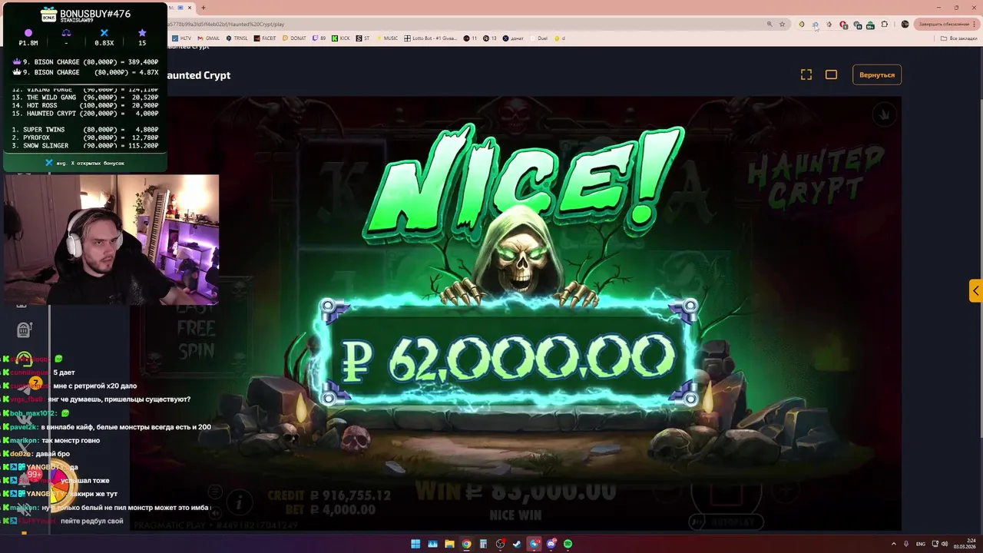Select The Wild Gang row in bonus list
This screenshot has height=553, width=983.
point(84,98)
